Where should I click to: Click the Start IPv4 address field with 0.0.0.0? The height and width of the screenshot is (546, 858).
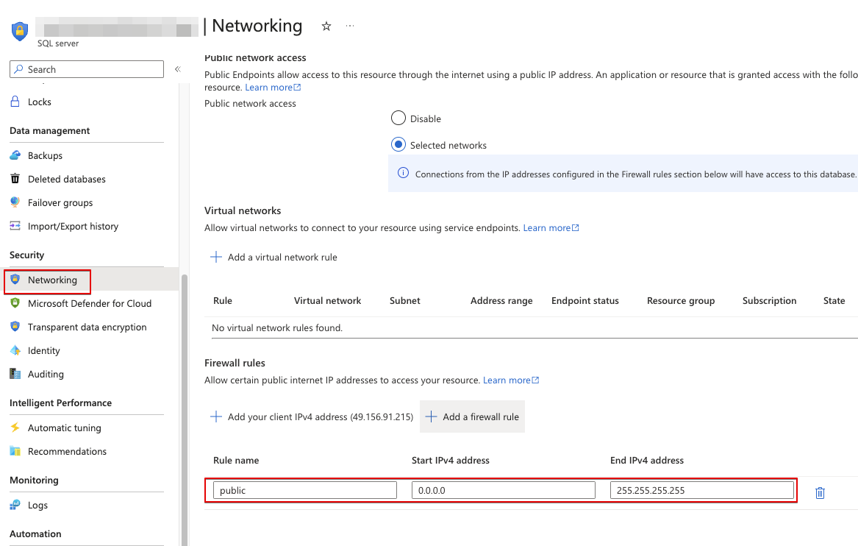click(x=503, y=490)
